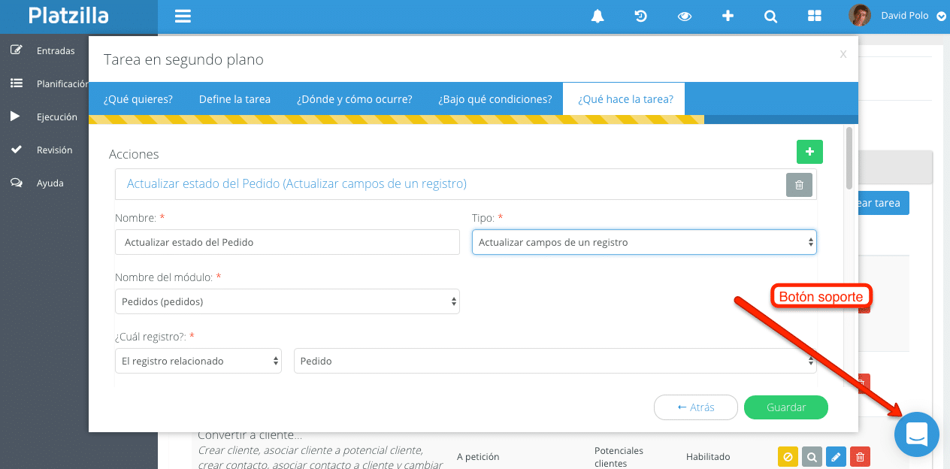Click the history clock icon in top bar
The width and height of the screenshot is (950, 469).
(x=641, y=16)
